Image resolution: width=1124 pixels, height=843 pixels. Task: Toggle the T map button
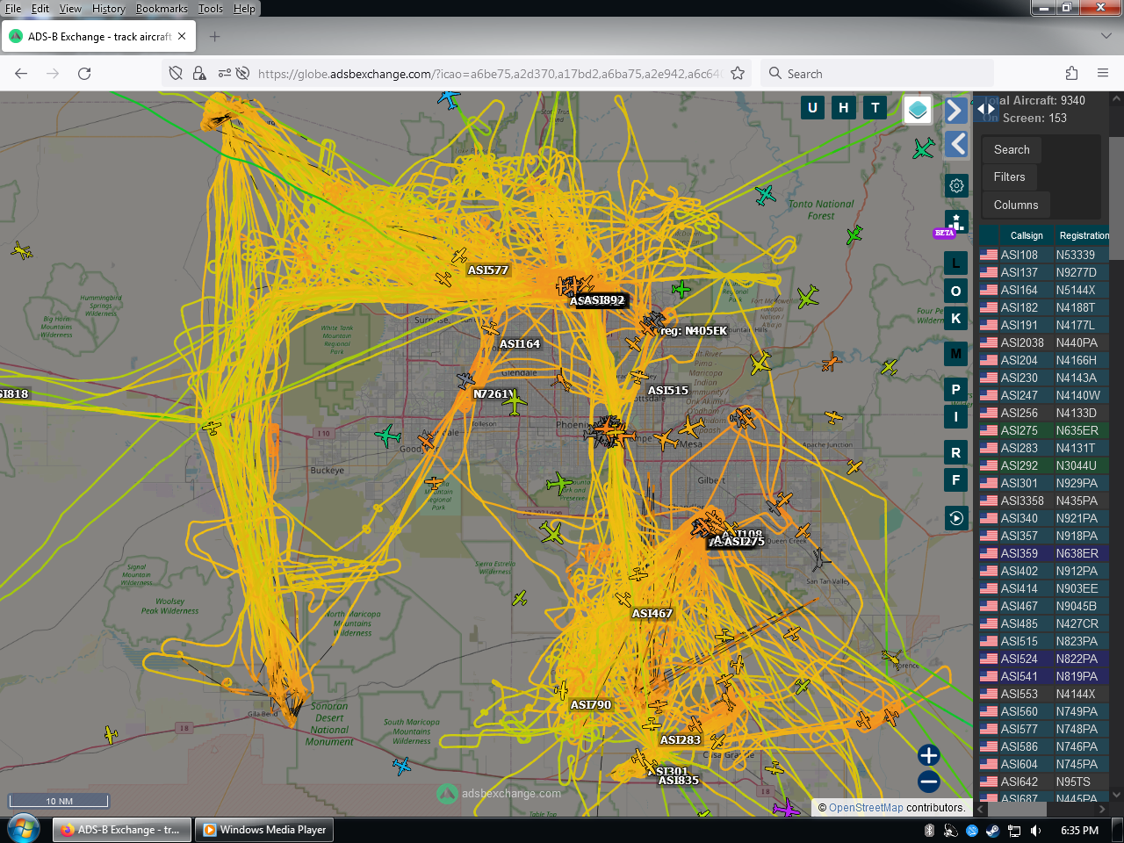point(875,108)
